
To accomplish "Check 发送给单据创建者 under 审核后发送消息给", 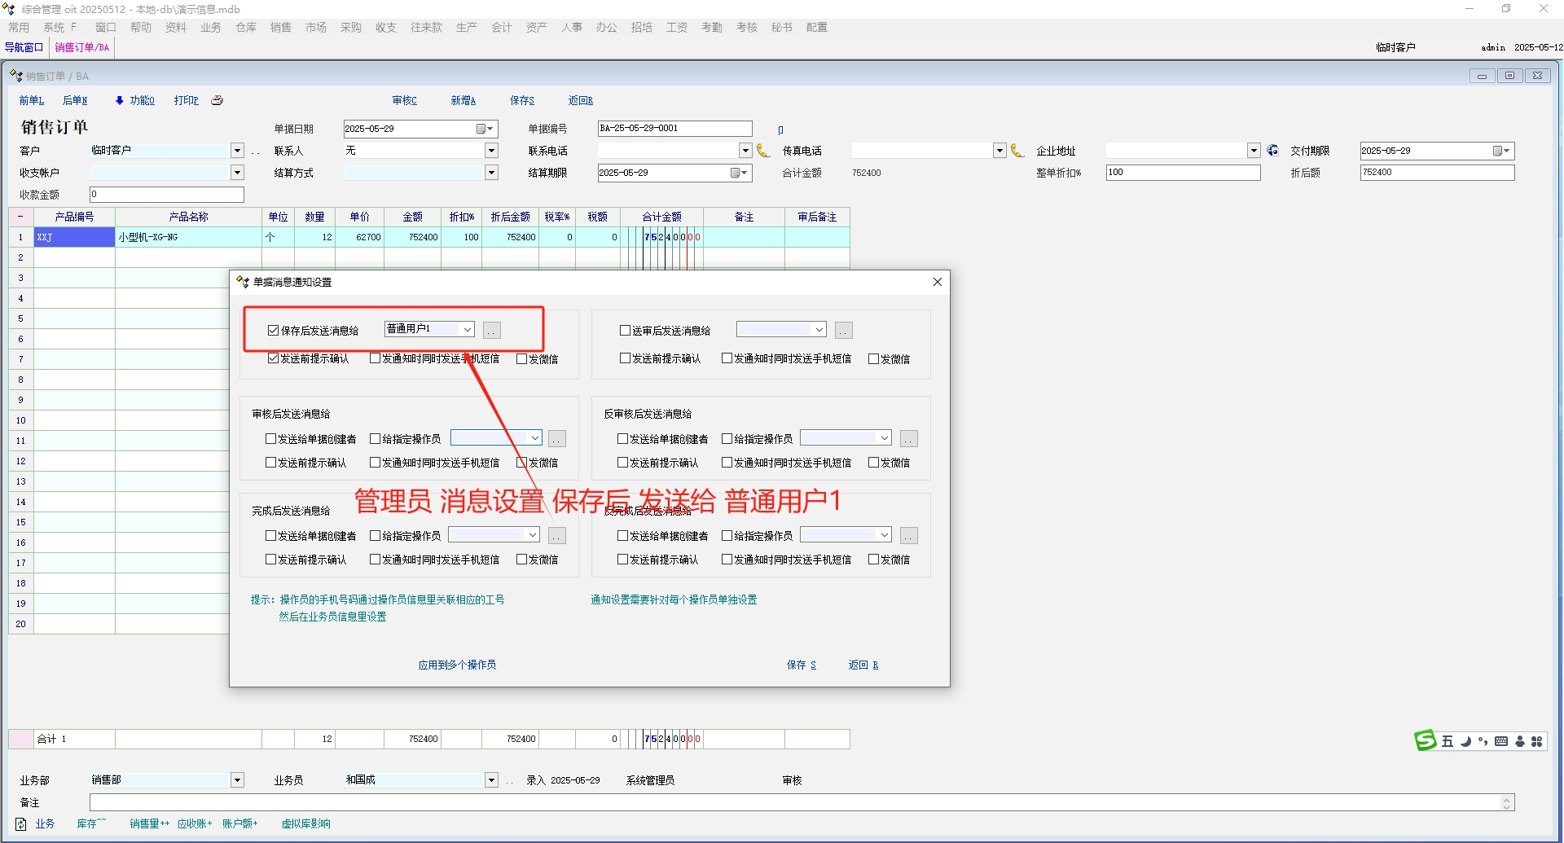I will (x=271, y=439).
